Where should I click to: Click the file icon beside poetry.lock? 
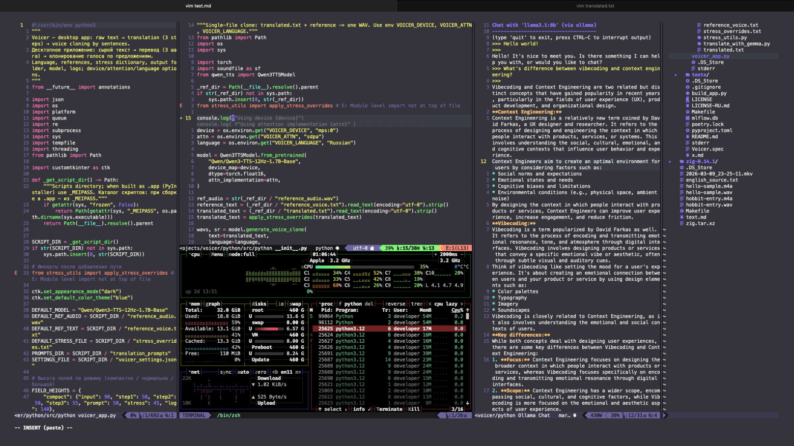688,125
